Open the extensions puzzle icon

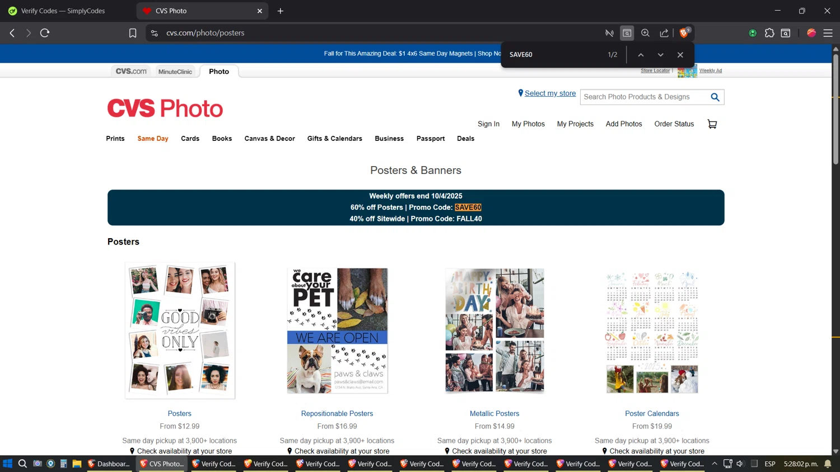click(x=769, y=33)
